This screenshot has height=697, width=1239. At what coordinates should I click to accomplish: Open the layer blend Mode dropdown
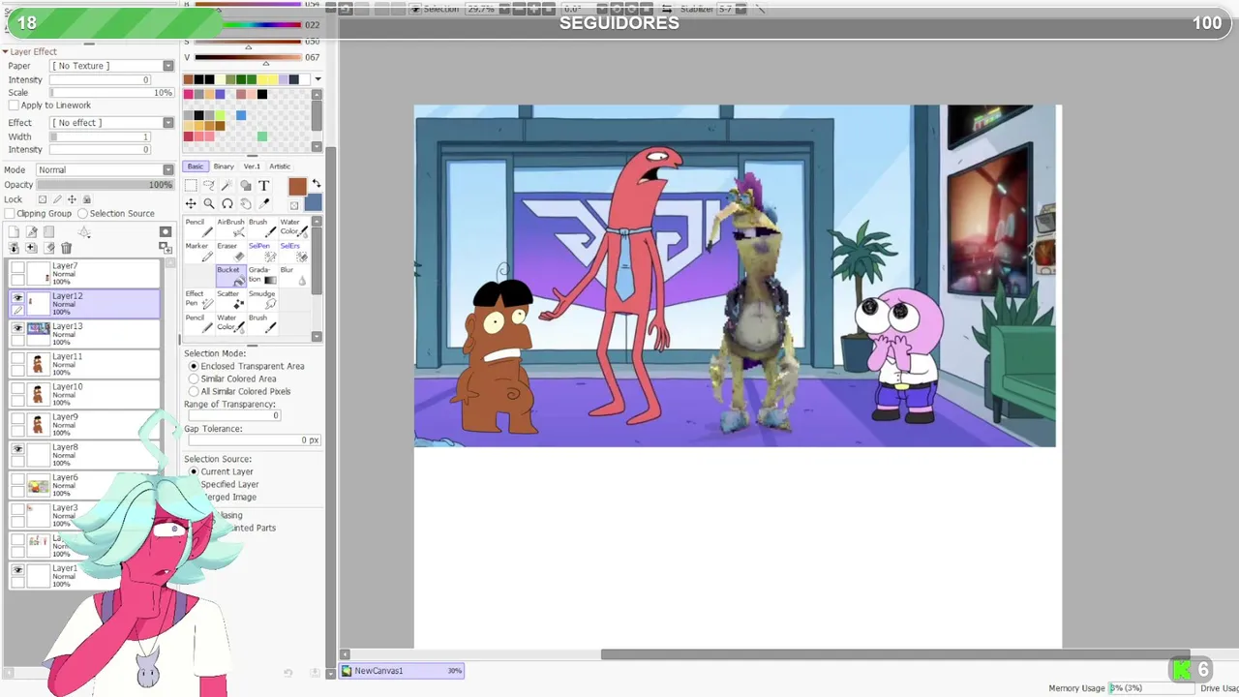tap(168, 169)
